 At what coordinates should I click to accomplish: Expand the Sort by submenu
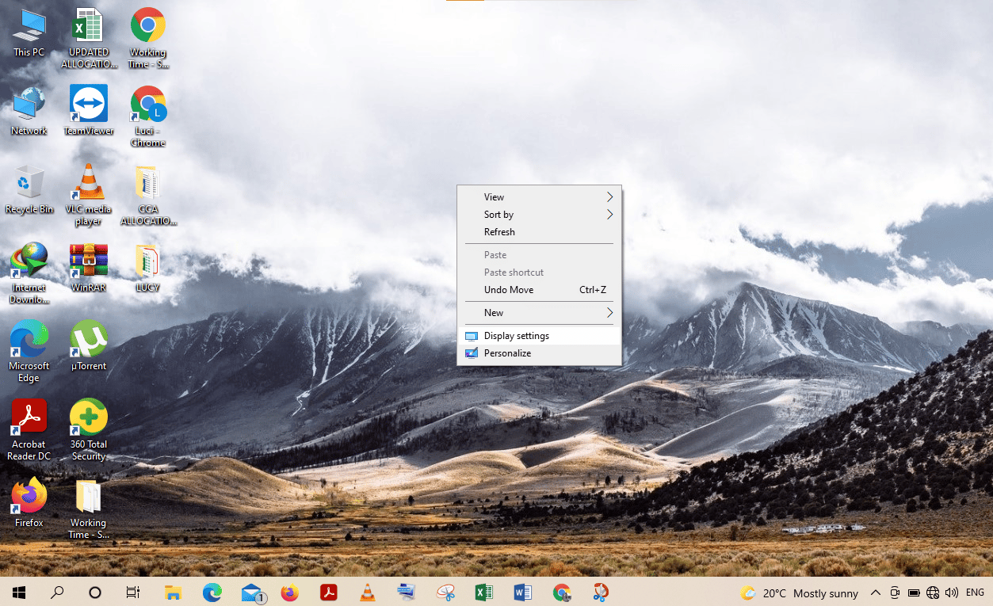pyautogui.click(x=539, y=215)
